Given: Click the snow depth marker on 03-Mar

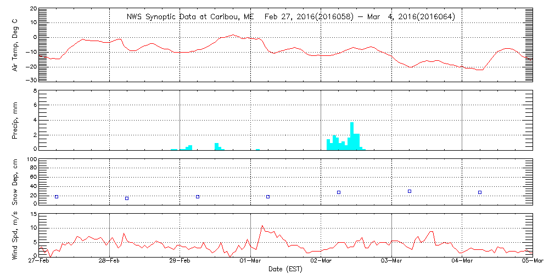Looking at the screenshot, I should pyautogui.click(x=410, y=191).
